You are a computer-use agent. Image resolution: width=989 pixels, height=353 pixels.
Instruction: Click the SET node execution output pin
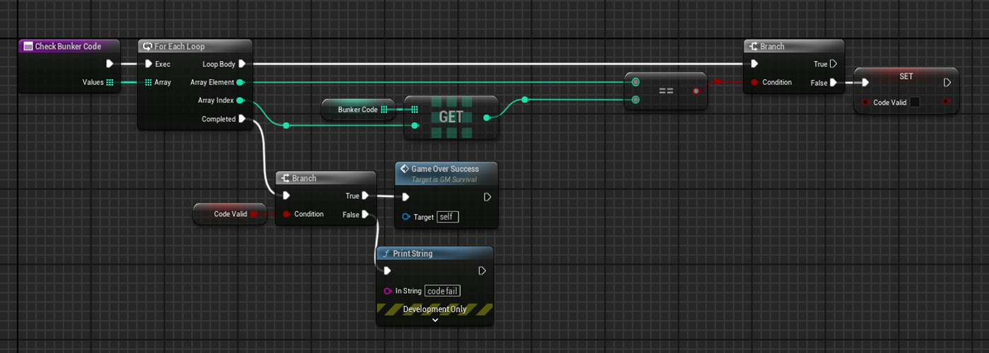947,83
